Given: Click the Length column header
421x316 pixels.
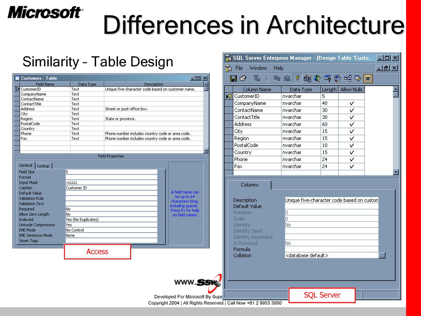Looking at the screenshot, I should point(329,90).
